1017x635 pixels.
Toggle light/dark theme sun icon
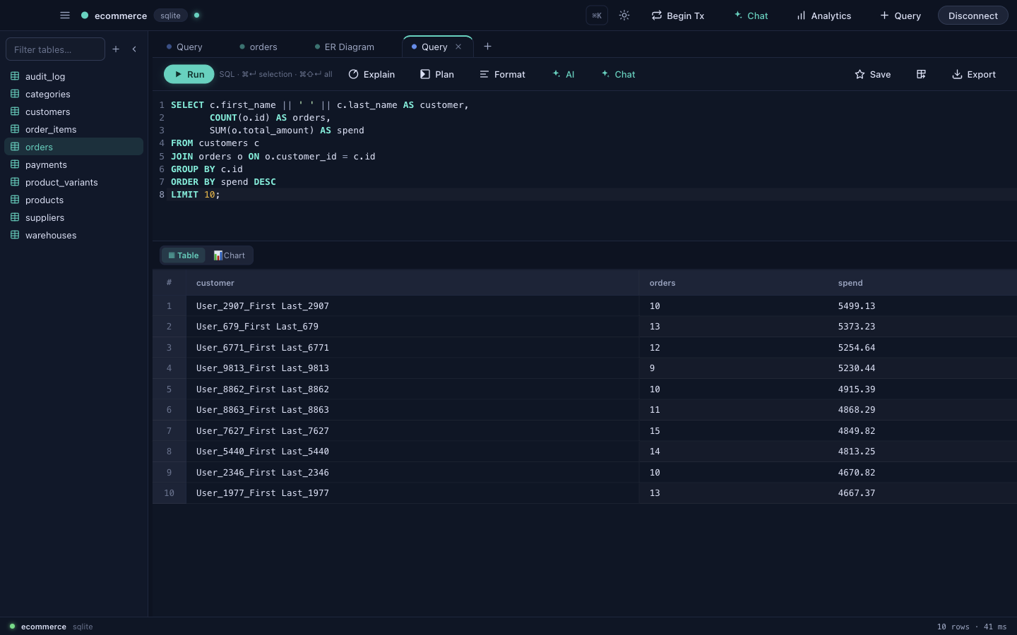click(x=624, y=16)
